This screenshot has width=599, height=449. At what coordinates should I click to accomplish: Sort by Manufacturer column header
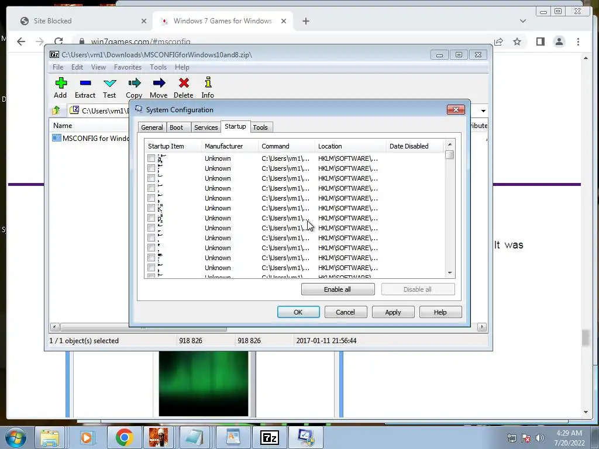(x=229, y=146)
